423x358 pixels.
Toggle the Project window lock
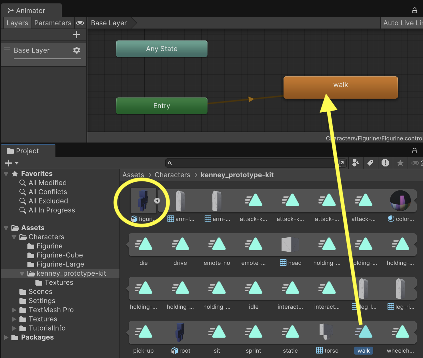[414, 150]
